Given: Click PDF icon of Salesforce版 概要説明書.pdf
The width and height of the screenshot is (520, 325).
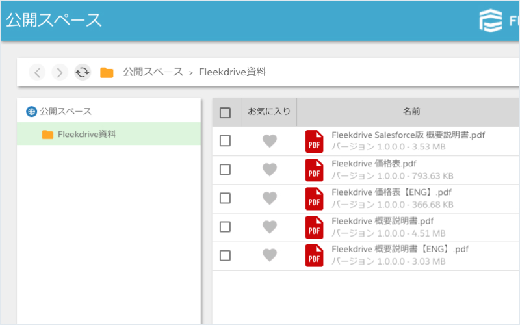Looking at the screenshot, I should [x=315, y=141].
